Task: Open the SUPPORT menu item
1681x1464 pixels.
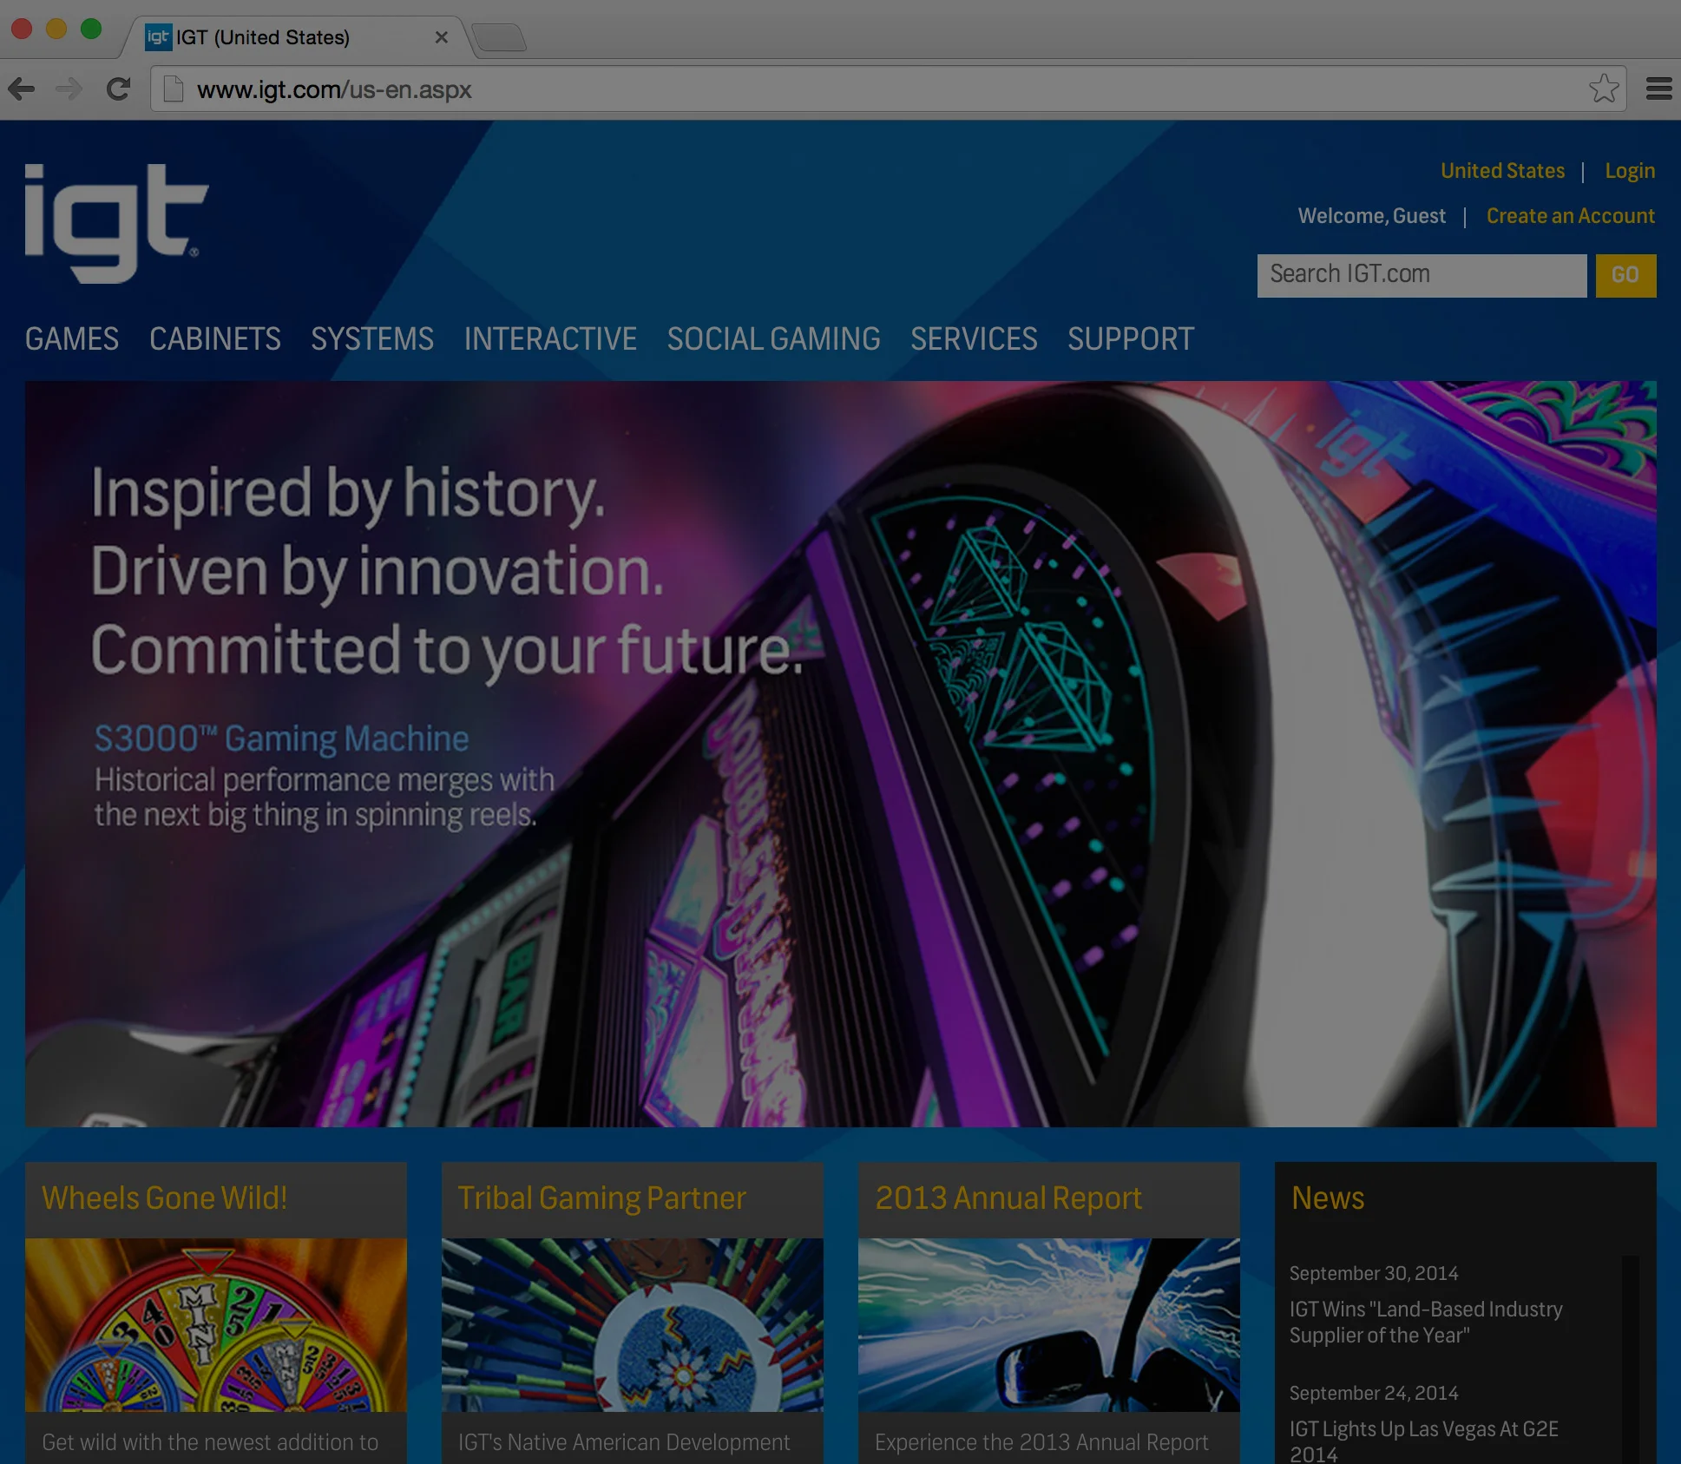Action: point(1130,338)
